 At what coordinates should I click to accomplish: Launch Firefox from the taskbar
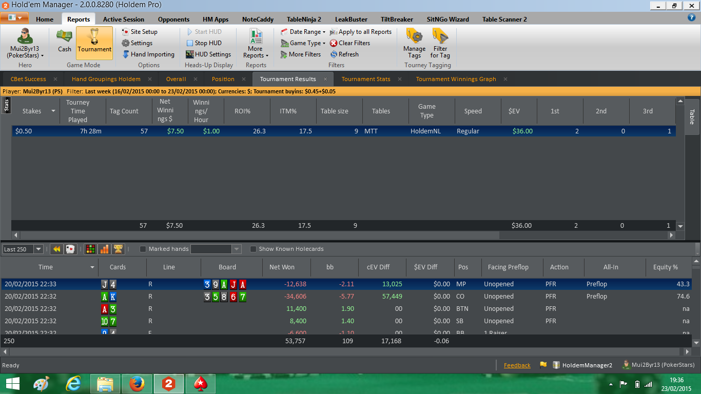pyautogui.click(x=137, y=384)
